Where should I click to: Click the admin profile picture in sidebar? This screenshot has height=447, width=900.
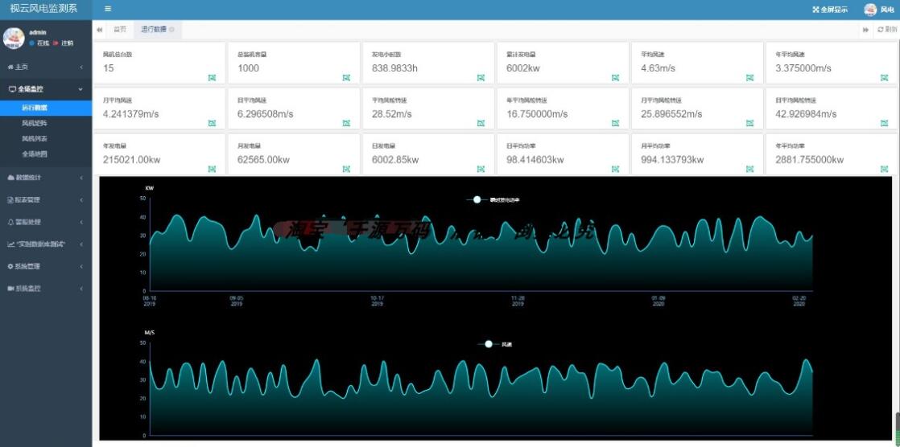click(x=13, y=38)
